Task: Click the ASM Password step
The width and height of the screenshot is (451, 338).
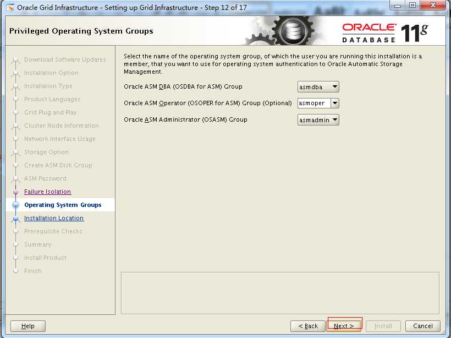Action: 45,178
